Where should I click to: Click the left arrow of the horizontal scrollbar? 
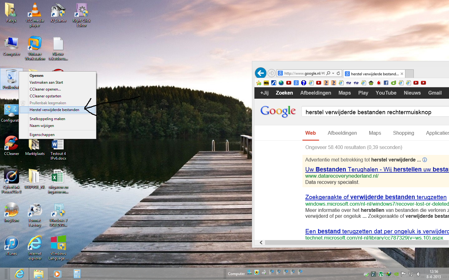coord(261,242)
